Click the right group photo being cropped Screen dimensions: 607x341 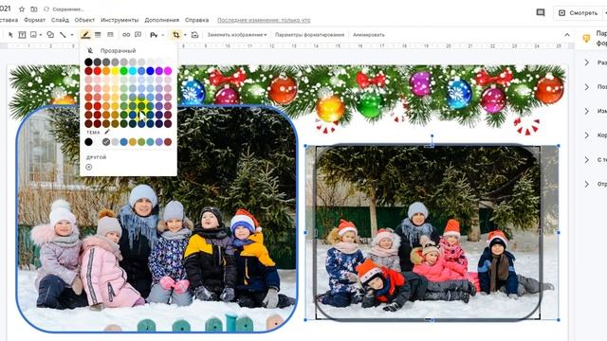[x=428, y=233]
